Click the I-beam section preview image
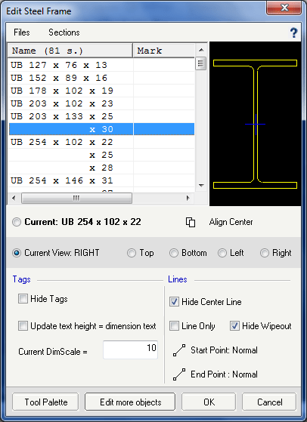The image size is (307, 422). tap(255, 124)
